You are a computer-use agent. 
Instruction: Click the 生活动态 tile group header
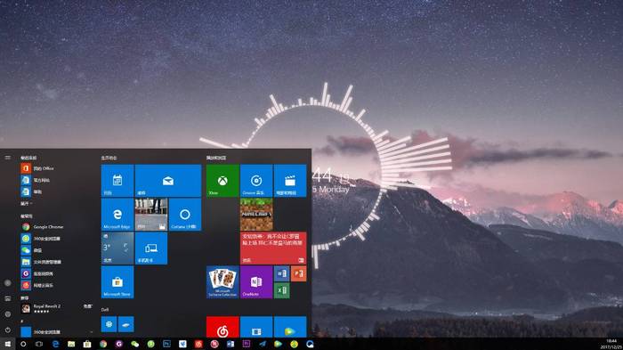109,158
